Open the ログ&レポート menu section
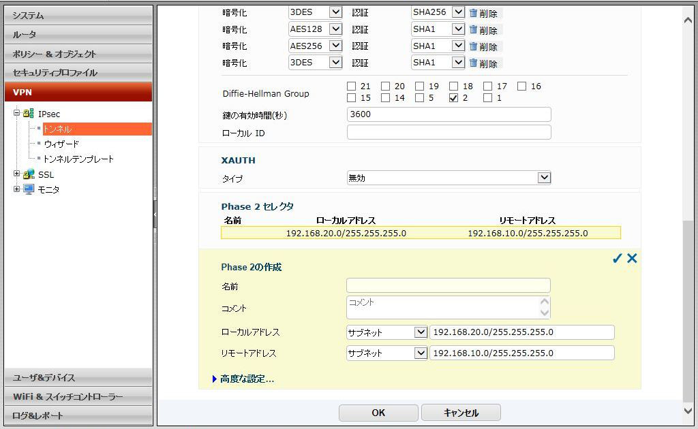Screen dimensions: 698x429 coord(78,415)
